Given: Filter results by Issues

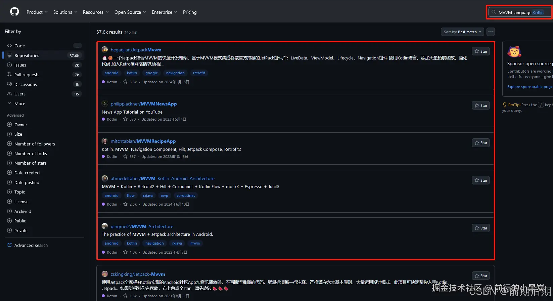Looking at the screenshot, I should 43,65.
